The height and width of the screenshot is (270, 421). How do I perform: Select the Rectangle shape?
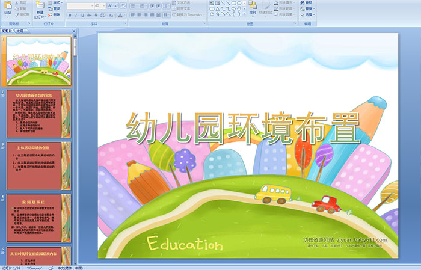234,3
